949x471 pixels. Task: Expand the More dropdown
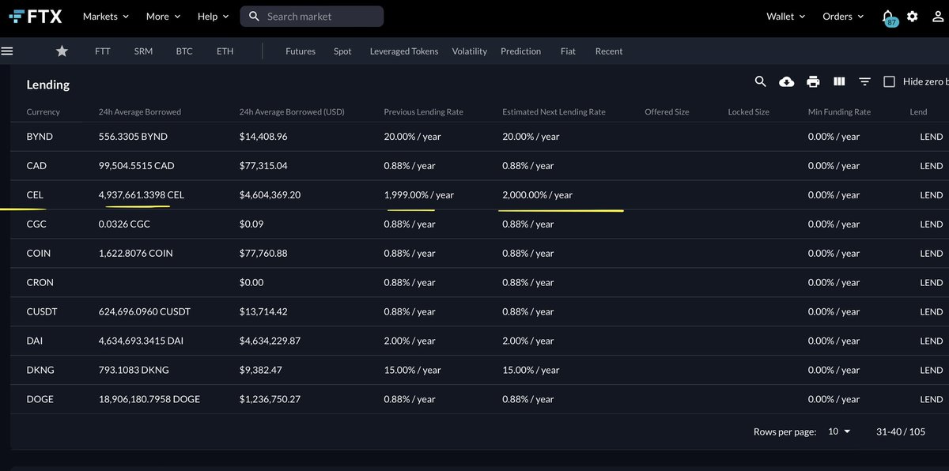click(163, 16)
